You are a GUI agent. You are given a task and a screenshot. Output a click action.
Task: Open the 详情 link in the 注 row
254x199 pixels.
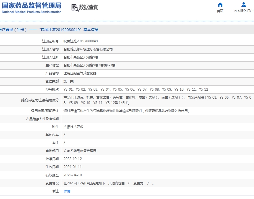67,191
